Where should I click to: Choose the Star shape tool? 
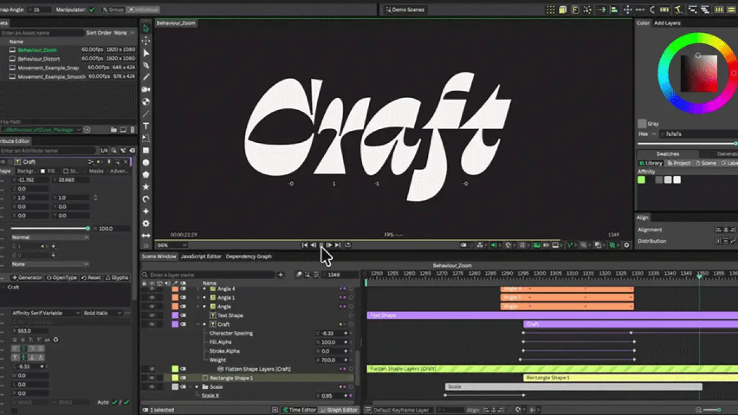pos(146,187)
